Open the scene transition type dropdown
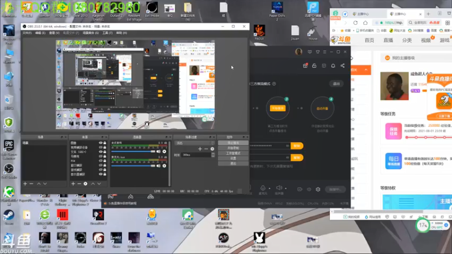 [194, 143]
